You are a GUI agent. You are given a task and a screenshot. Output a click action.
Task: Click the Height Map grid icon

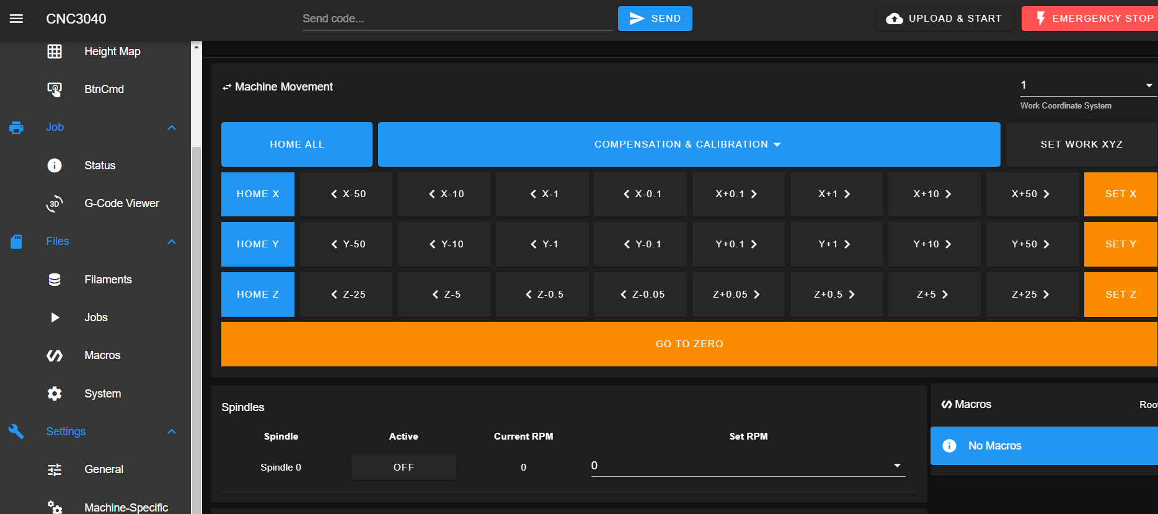point(55,51)
